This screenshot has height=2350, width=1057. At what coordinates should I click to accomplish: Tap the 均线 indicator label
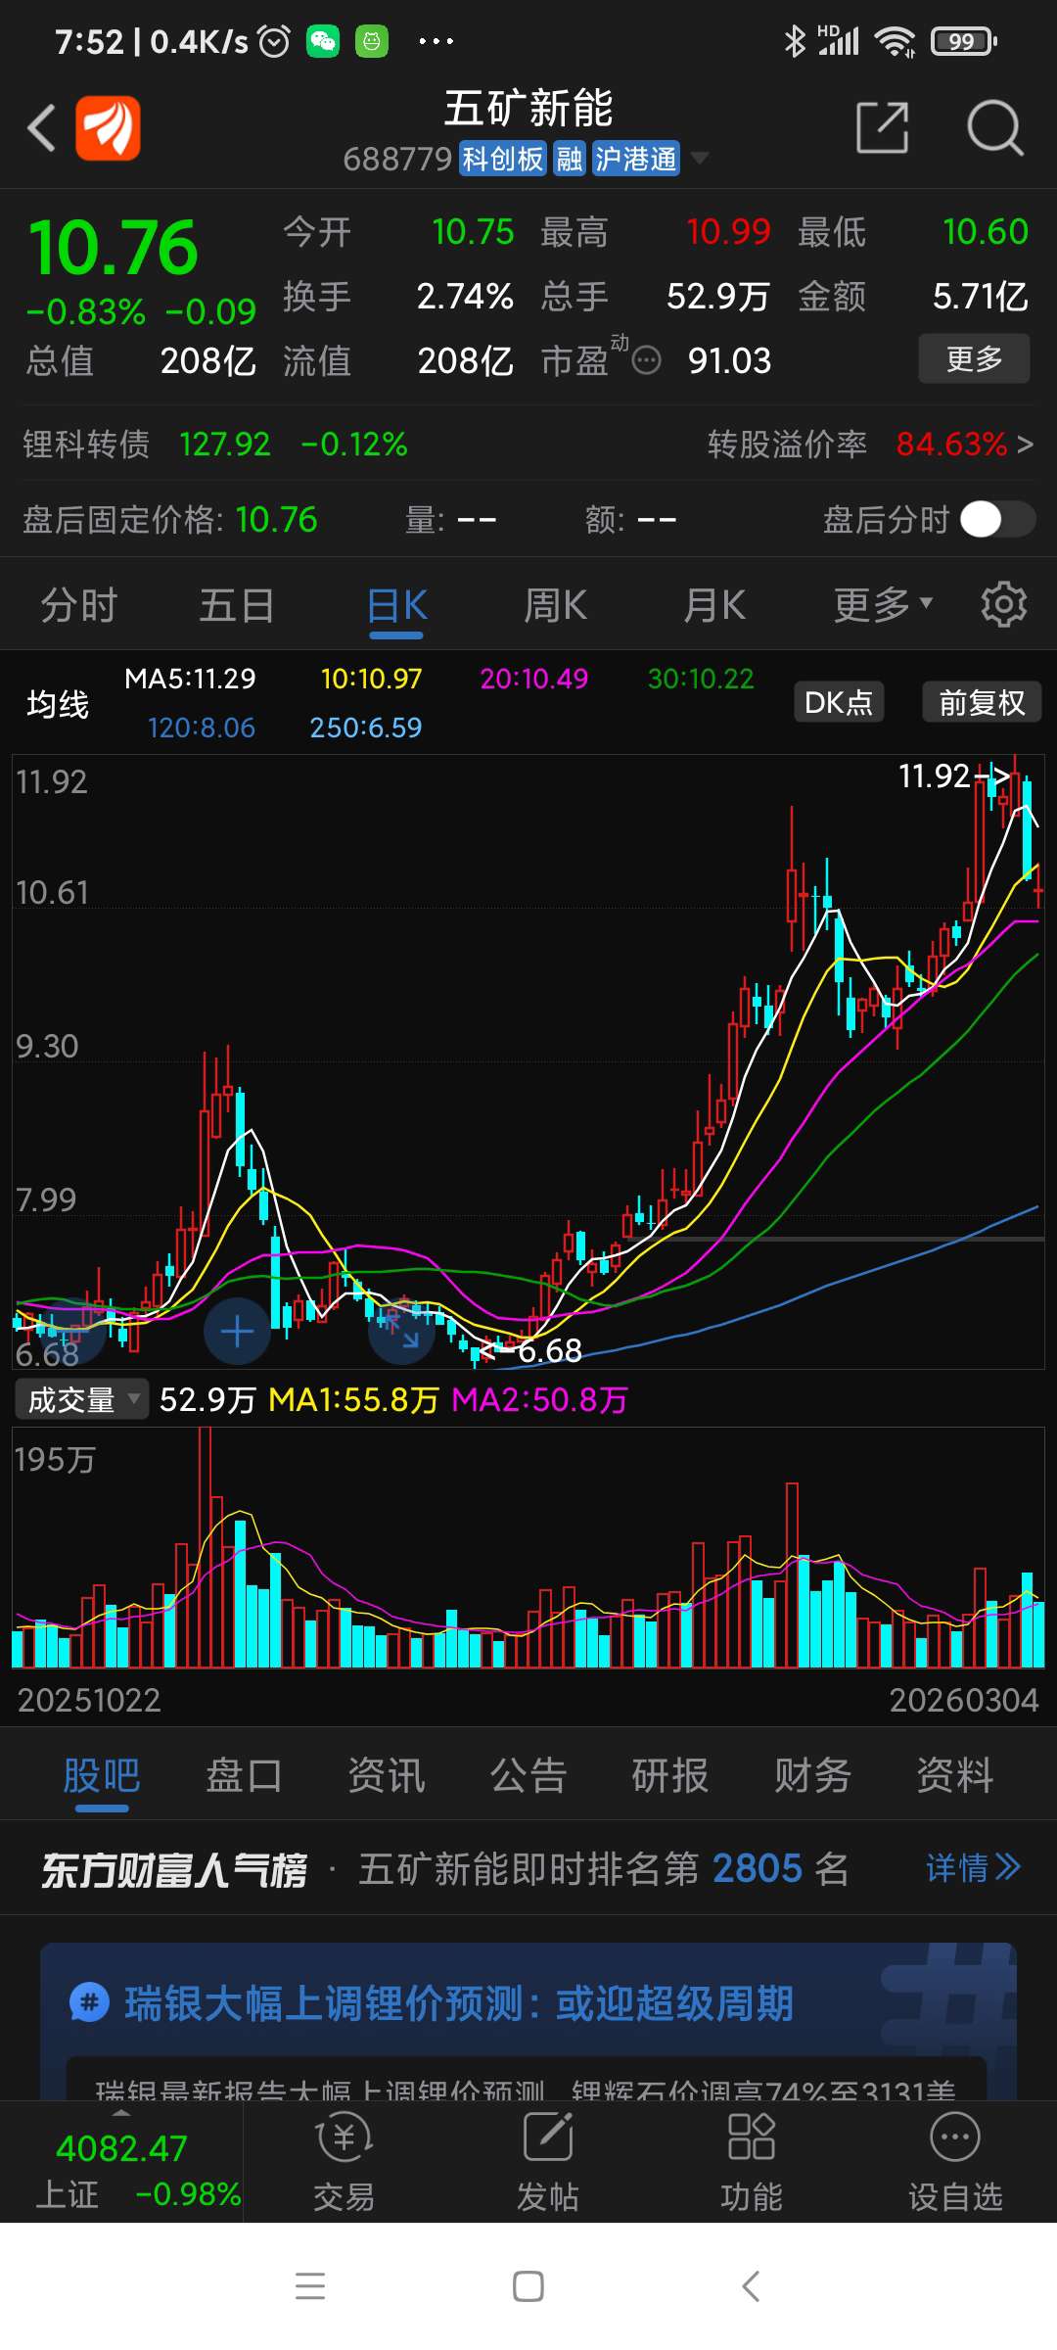[x=58, y=703]
